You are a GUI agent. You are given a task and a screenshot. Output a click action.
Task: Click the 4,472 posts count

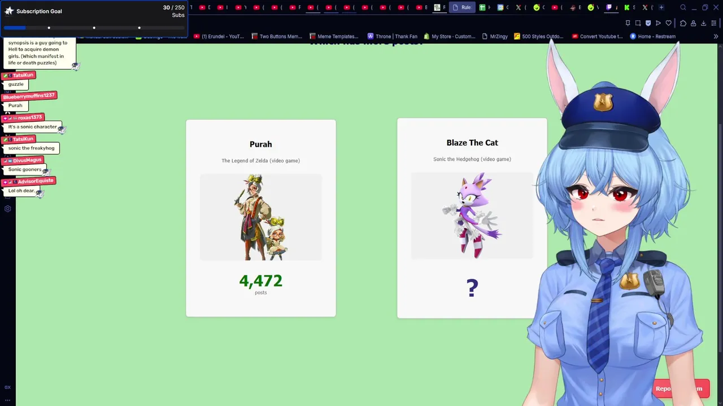coord(261,281)
